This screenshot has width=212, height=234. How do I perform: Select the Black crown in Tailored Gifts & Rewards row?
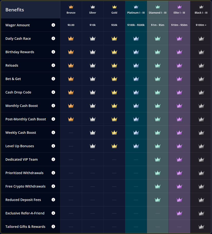pyautogui.click(x=201, y=226)
